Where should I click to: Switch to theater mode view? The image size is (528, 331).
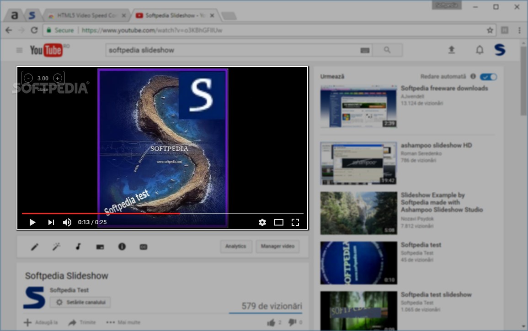click(x=278, y=222)
